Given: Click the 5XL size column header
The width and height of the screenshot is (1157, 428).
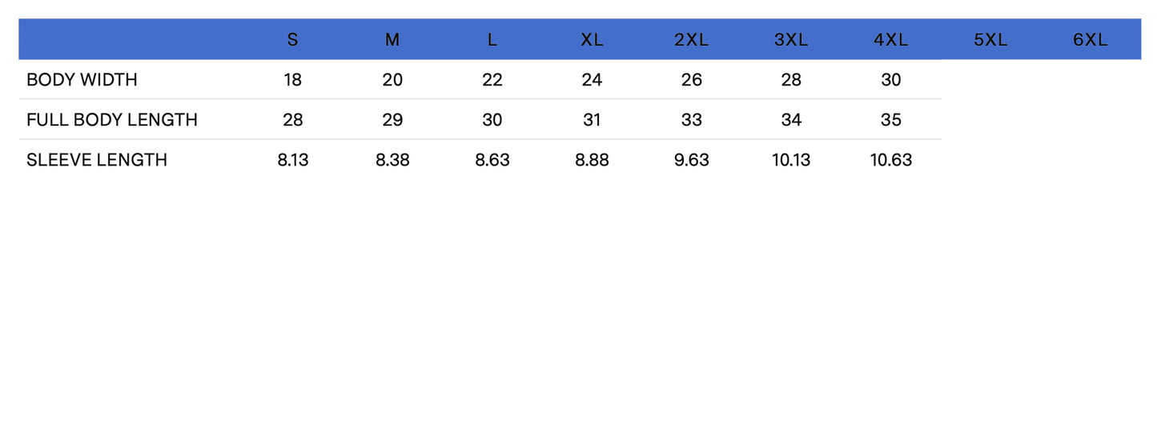Looking at the screenshot, I should 990,40.
